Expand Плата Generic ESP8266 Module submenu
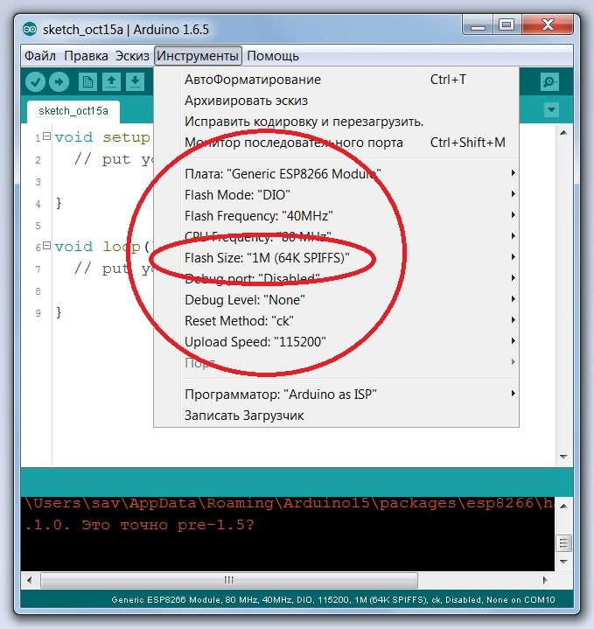 coord(336,174)
